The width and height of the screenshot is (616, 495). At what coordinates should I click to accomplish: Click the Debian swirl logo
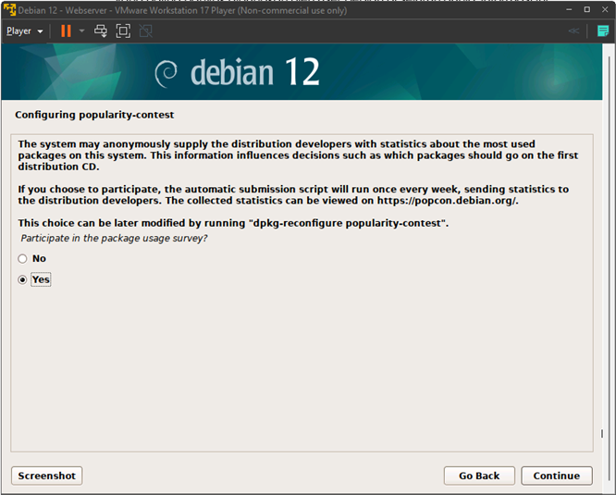166,72
